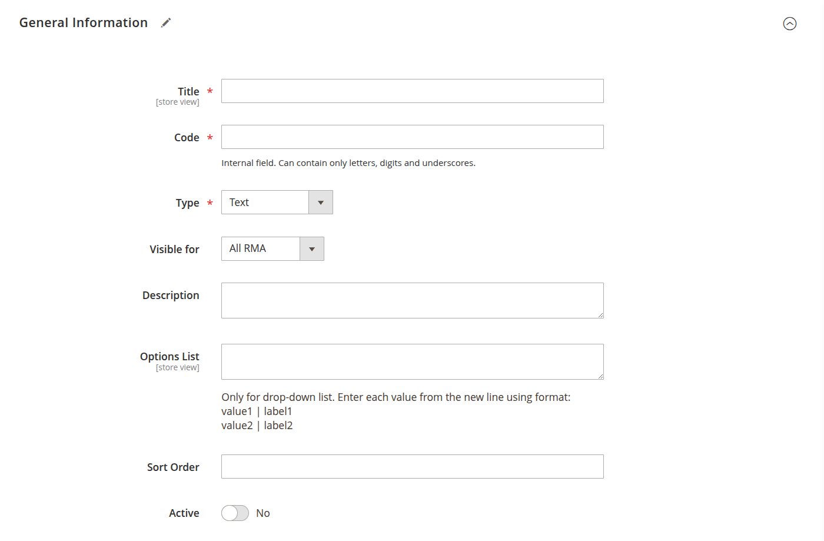824x541 pixels.
Task: Click into the Title input field
Action: 412,91
